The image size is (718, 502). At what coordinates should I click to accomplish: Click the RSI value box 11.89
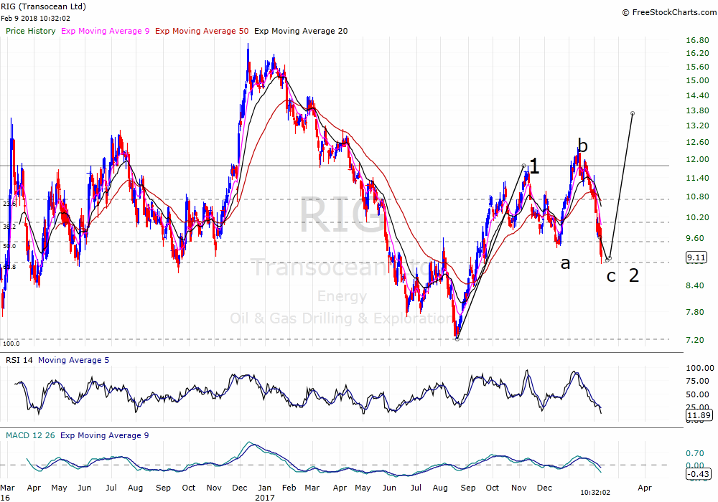(x=699, y=415)
